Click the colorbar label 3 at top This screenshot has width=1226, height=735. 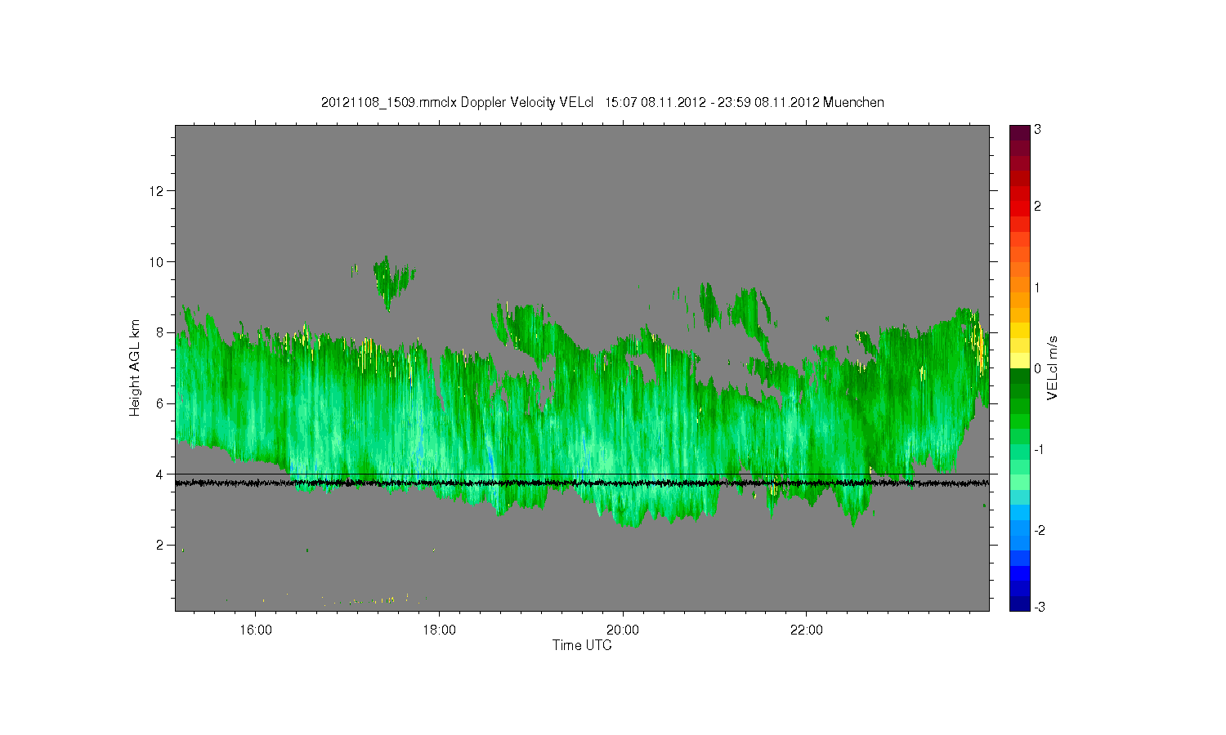tap(1037, 130)
